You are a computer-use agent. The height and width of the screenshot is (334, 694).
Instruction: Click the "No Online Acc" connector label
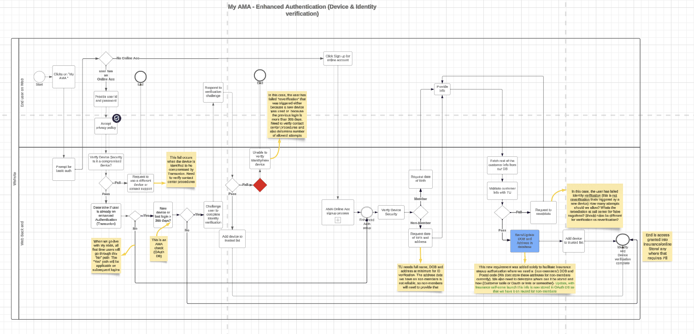(x=128, y=58)
